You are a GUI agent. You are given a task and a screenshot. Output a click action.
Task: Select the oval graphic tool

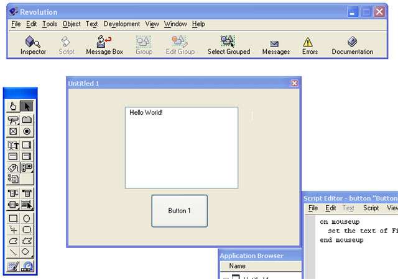pos(27,218)
